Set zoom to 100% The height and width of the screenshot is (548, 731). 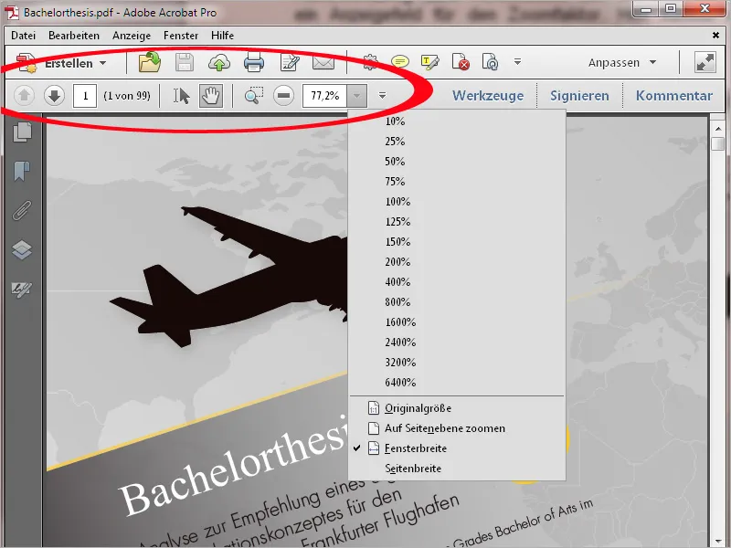tap(457, 202)
